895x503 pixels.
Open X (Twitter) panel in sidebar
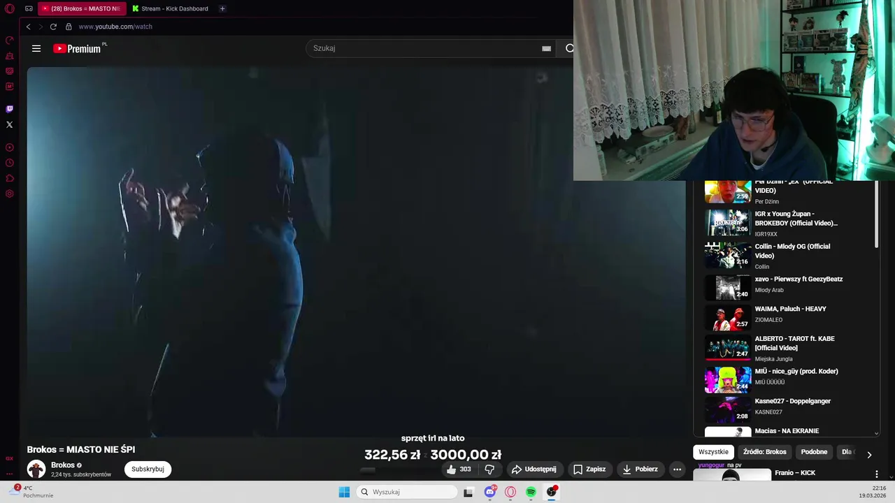click(x=10, y=124)
